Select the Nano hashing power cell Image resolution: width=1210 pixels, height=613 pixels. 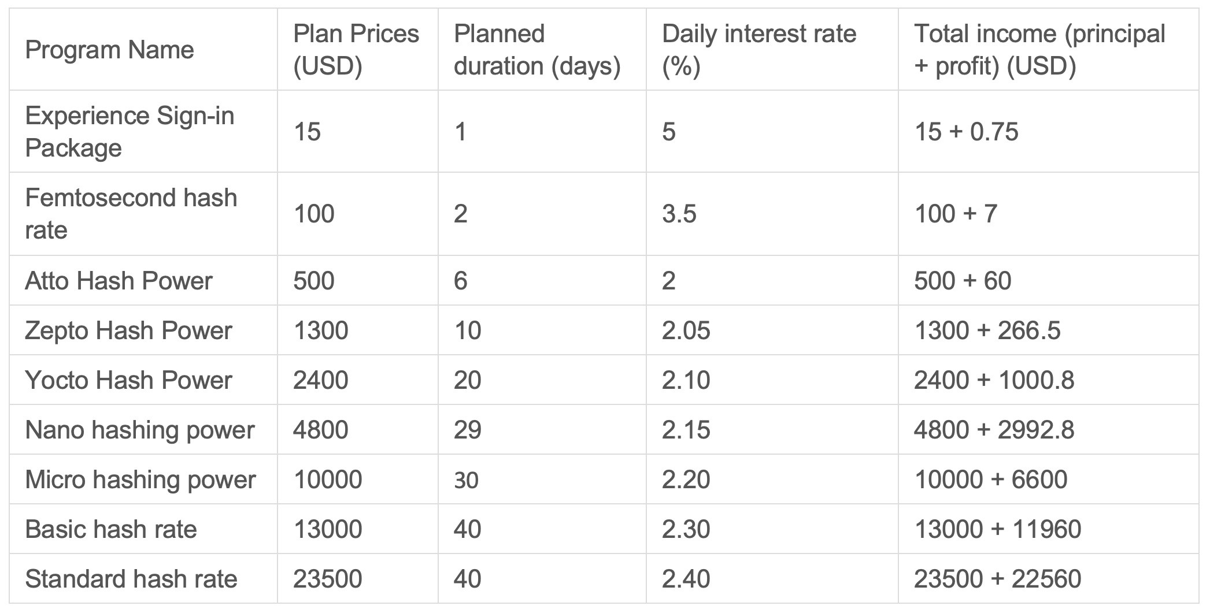(139, 430)
